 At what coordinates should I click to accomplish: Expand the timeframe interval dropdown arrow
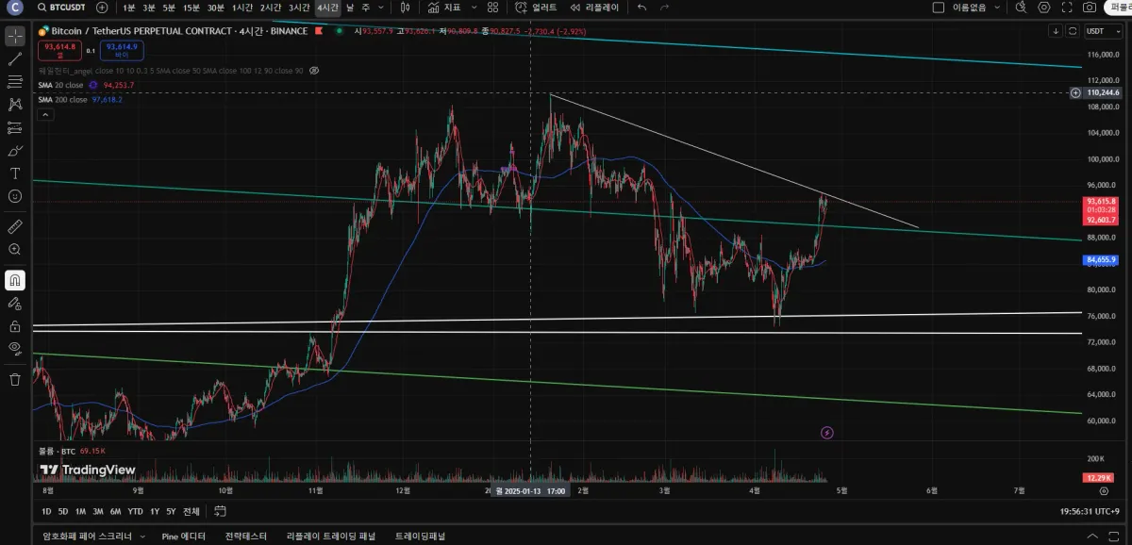382,8
